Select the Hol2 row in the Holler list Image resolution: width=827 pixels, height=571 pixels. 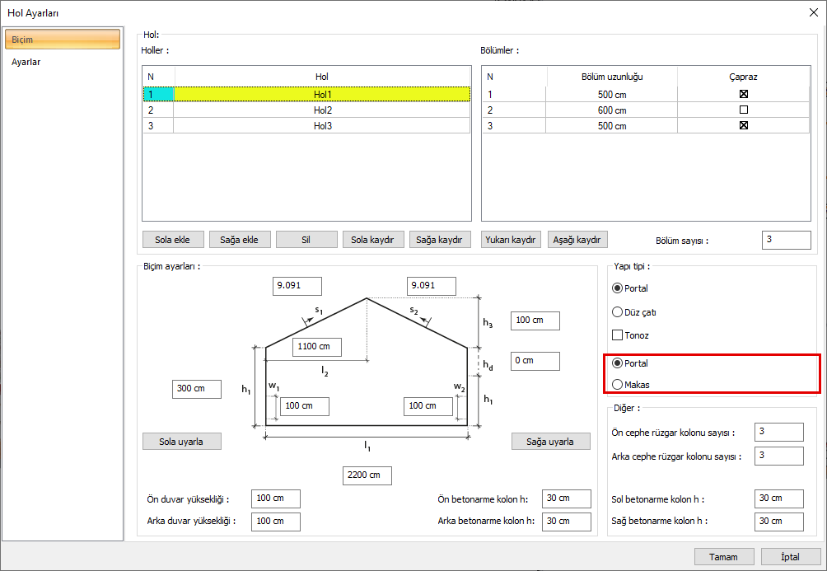(x=322, y=110)
